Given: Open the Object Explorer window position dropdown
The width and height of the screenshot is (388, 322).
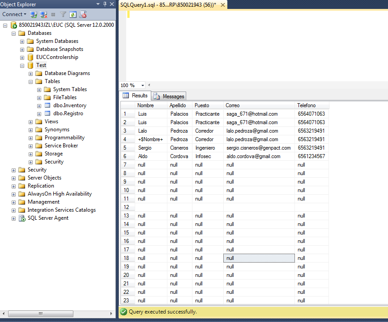Looking at the screenshot, I should 98,4.
